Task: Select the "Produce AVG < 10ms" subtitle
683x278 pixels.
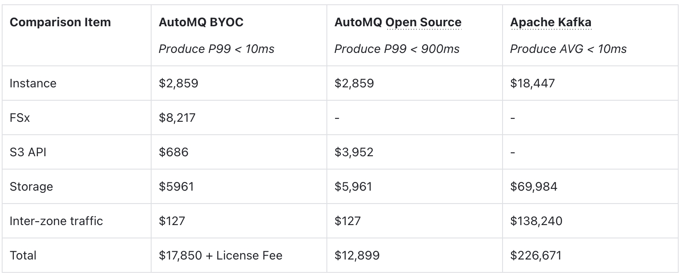Action: tap(568, 49)
